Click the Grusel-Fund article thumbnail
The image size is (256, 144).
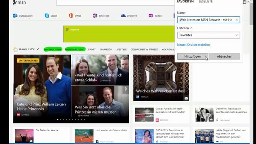coord(144,114)
